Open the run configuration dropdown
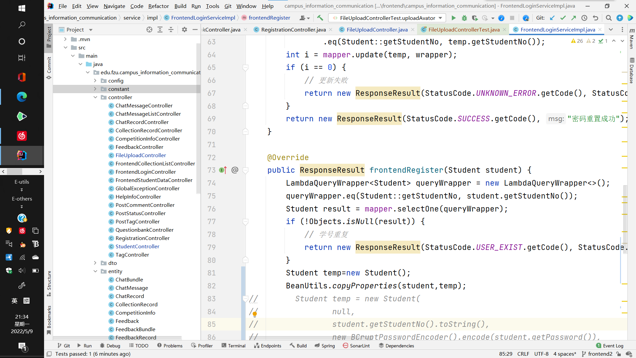The image size is (636, 358). coord(440,18)
